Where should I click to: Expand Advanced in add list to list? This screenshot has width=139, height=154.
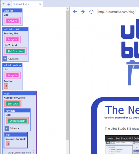[x=5, y=59]
